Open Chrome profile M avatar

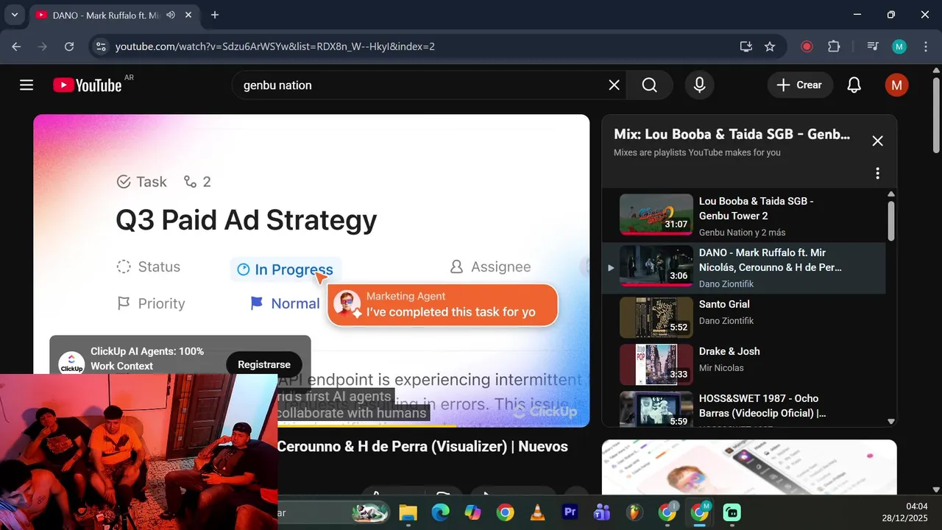coord(899,46)
